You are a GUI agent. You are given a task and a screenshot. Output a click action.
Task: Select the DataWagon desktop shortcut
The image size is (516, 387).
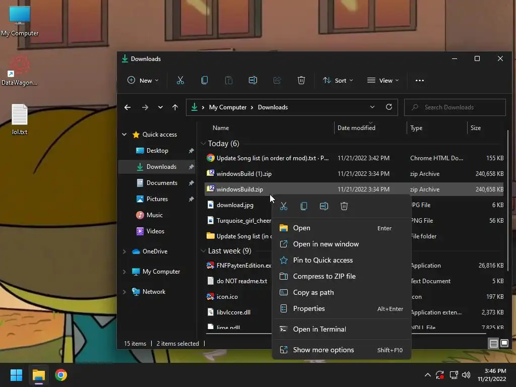[x=20, y=71]
